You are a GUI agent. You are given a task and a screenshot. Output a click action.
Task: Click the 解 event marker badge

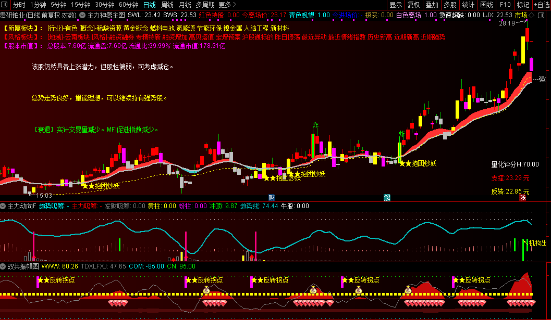point(387,198)
